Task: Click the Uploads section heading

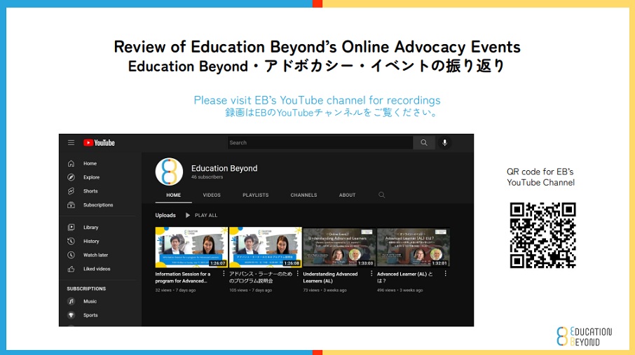Action: 165,216
